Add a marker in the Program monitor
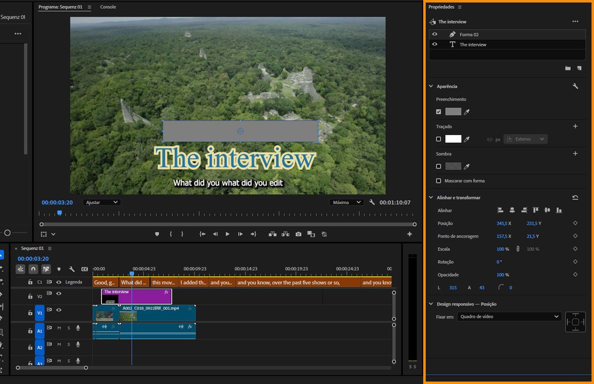The height and width of the screenshot is (384, 594). tap(157, 234)
